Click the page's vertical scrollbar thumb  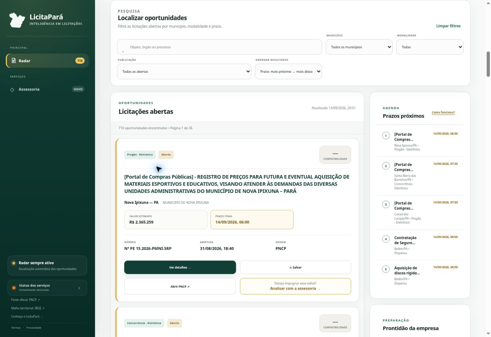coord(488,64)
